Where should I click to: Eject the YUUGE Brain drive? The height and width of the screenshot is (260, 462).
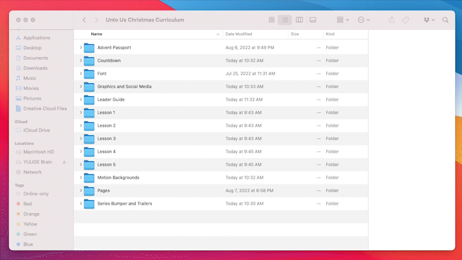(x=64, y=162)
